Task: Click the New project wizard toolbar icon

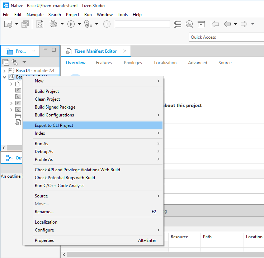Action: coord(8,24)
